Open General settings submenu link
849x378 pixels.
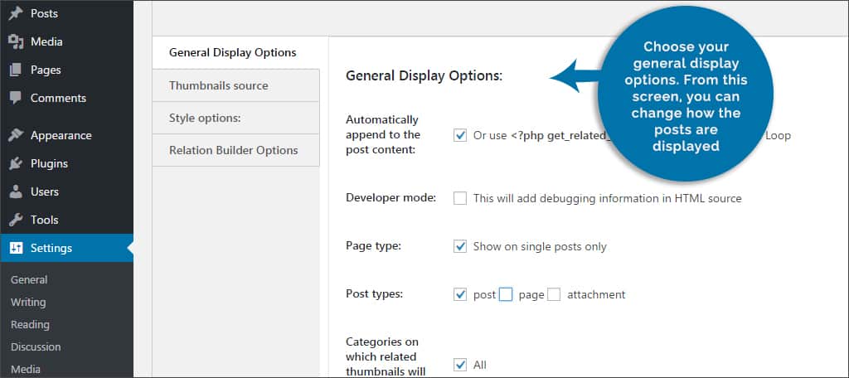pyautogui.click(x=29, y=279)
